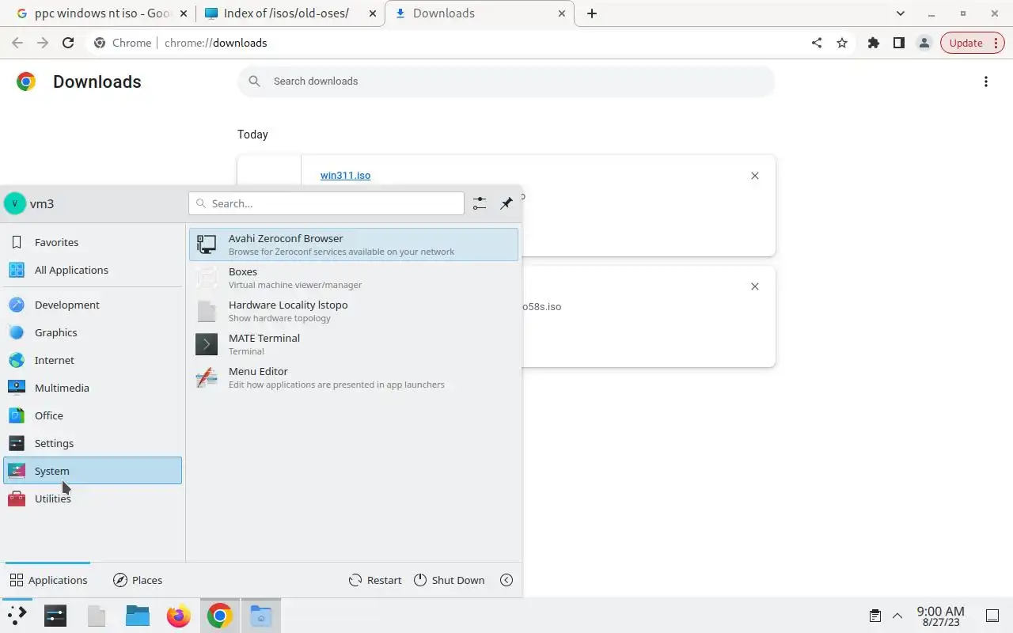The width and height of the screenshot is (1013, 633).
Task: Launch Boxes virtual machine manager
Action: (353, 278)
